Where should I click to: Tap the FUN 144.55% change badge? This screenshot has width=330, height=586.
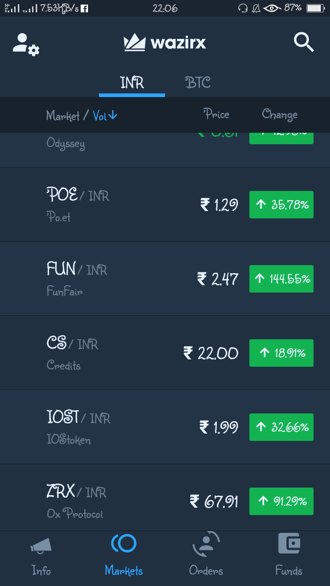click(x=281, y=279)
